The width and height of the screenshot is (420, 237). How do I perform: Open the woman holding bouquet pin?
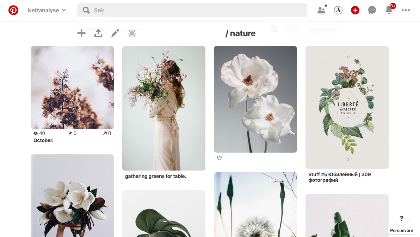[x=163, y=108]
